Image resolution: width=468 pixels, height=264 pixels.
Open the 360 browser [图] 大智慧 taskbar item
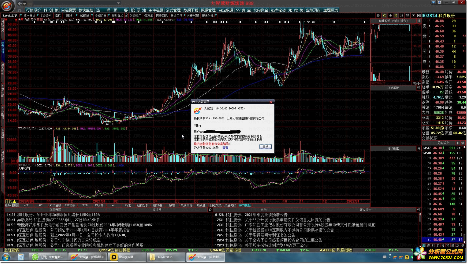(x=49, y=257)
